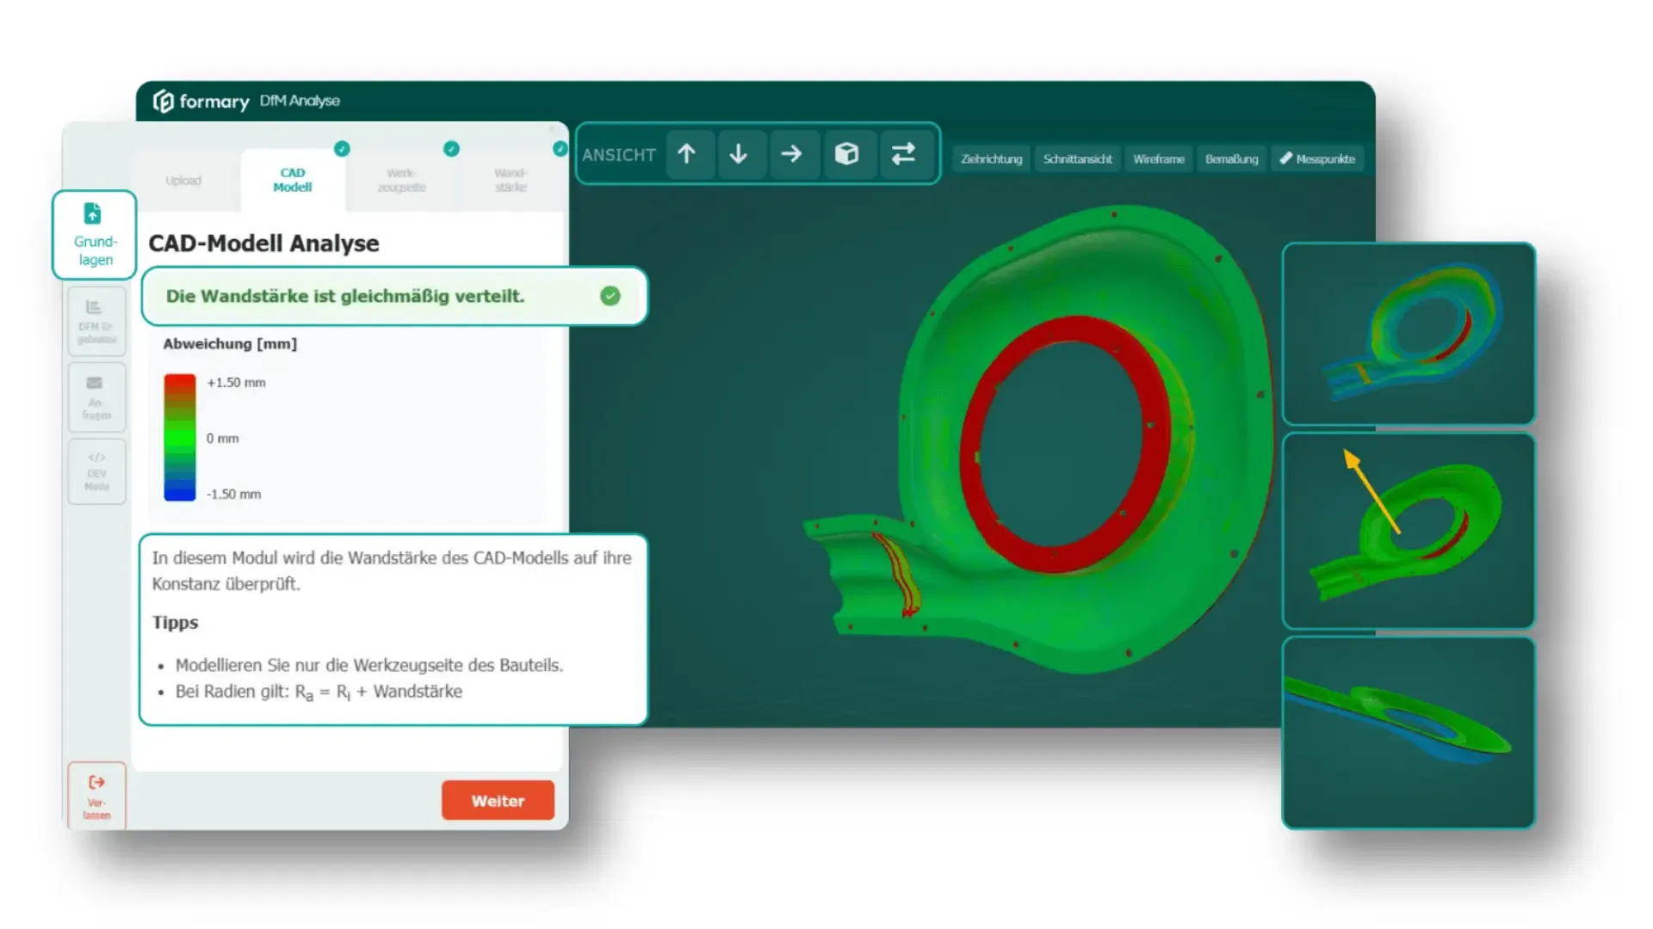Toggle Wireframe display mode
The height and width of the screenshot is (929, 1653).
pos(1158,159)
